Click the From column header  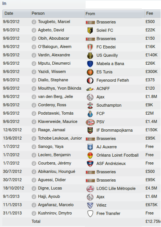point(115,14)
